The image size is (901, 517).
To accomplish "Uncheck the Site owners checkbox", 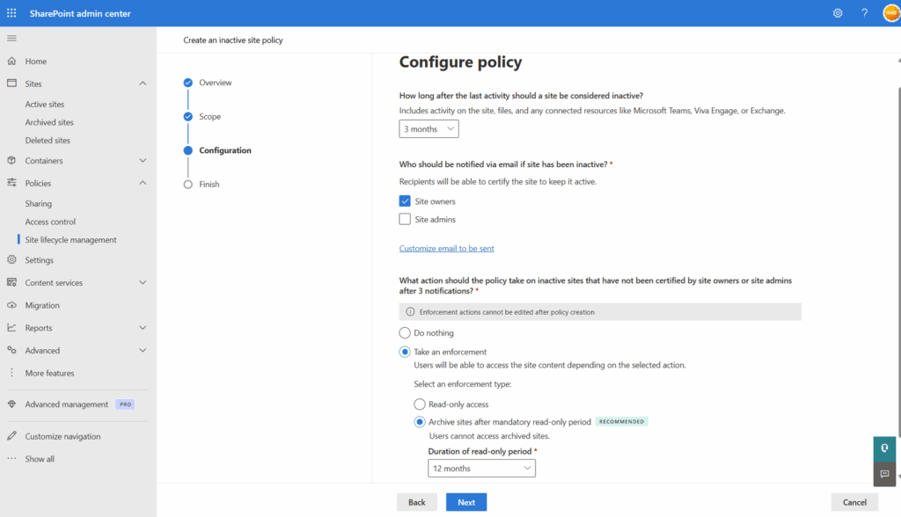I will click(405, 201).
